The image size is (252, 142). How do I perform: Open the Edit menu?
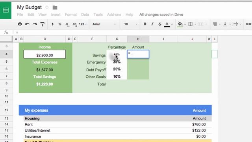31,15
